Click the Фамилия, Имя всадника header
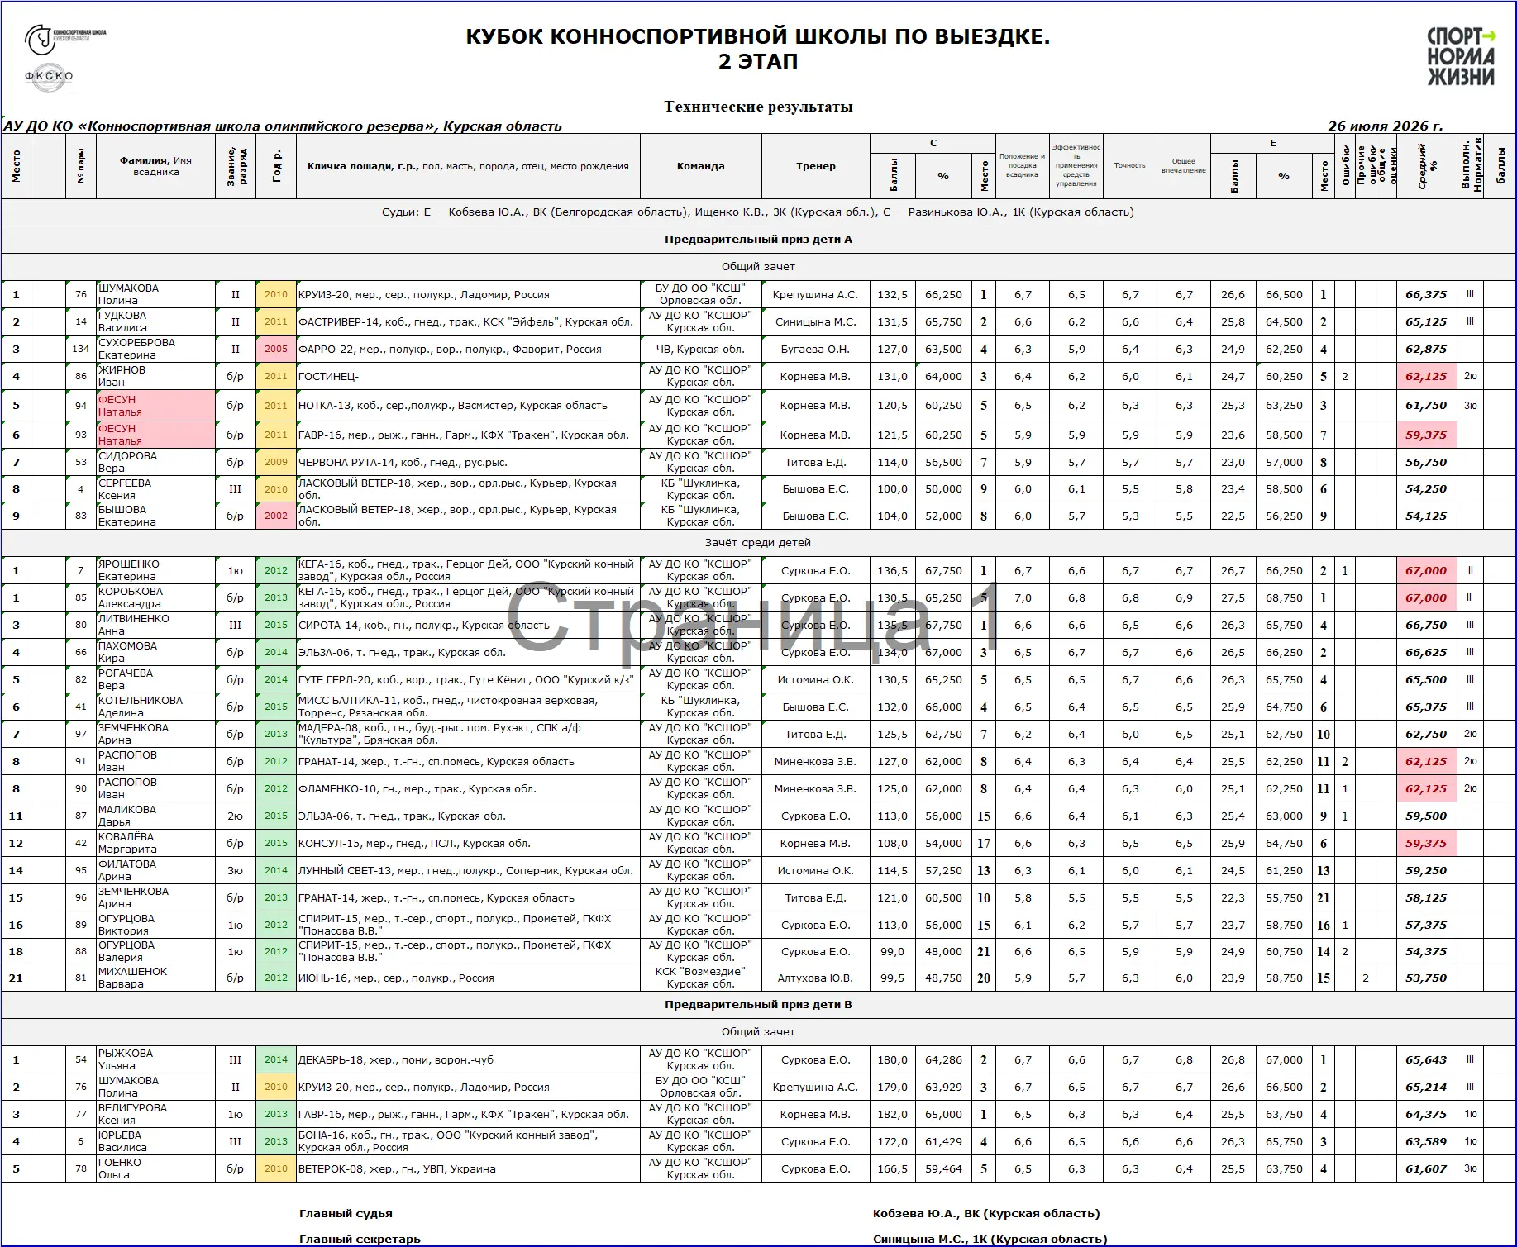Image resolution: width=1517 pixels, height=1247 pixels. point(155,166)
